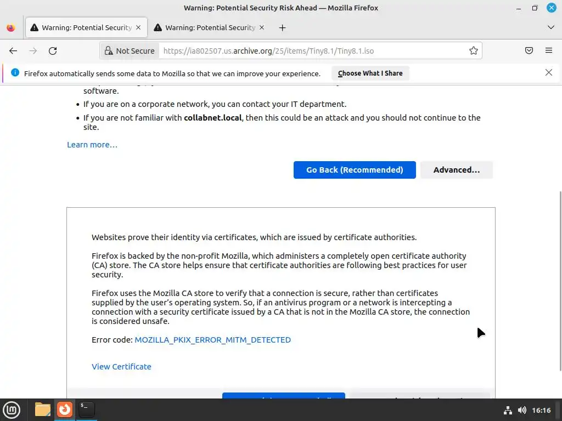The height and width of the screenshot is (421, 562).
Task: Open a new tab with plus icon
Action: (x=283, y=27)
